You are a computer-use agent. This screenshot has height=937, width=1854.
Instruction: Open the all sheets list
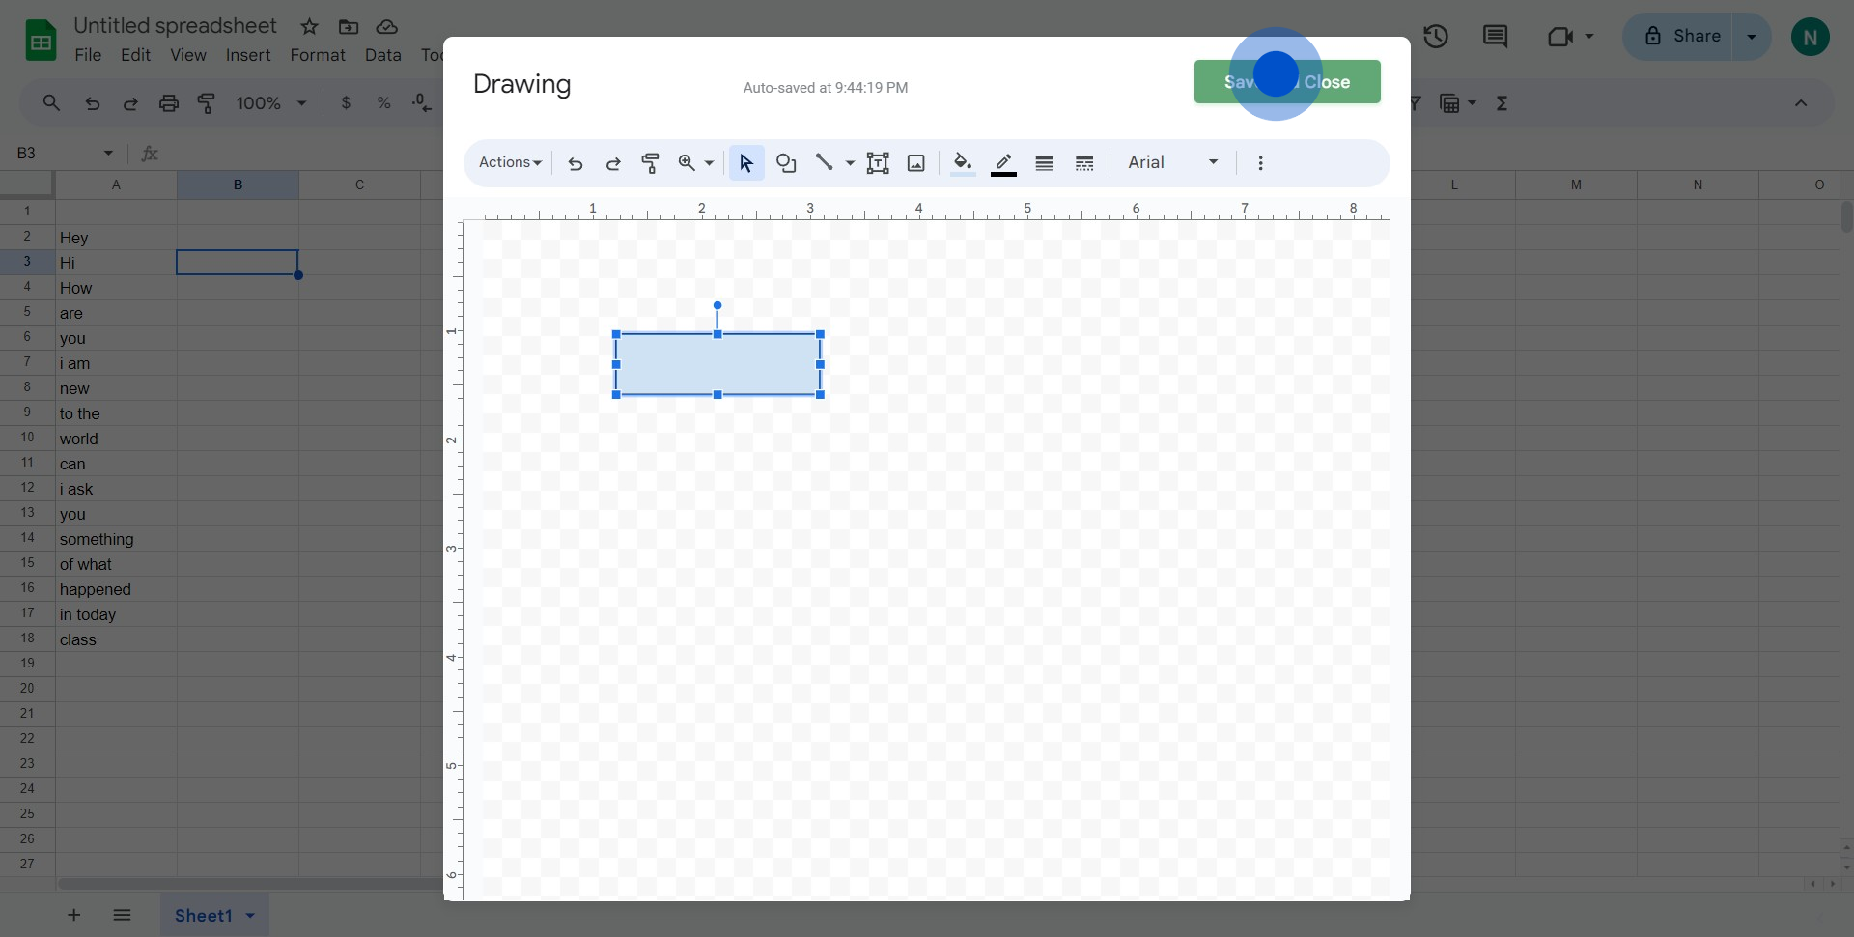pos(122,915)
